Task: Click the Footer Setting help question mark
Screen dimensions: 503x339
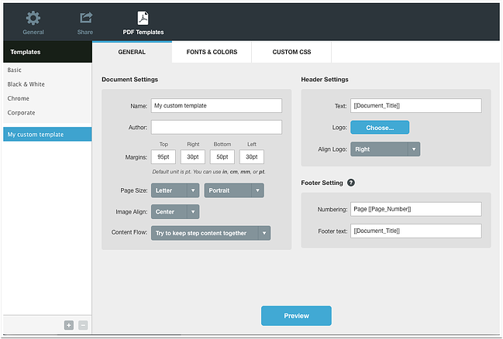Action: pos(351,183)
